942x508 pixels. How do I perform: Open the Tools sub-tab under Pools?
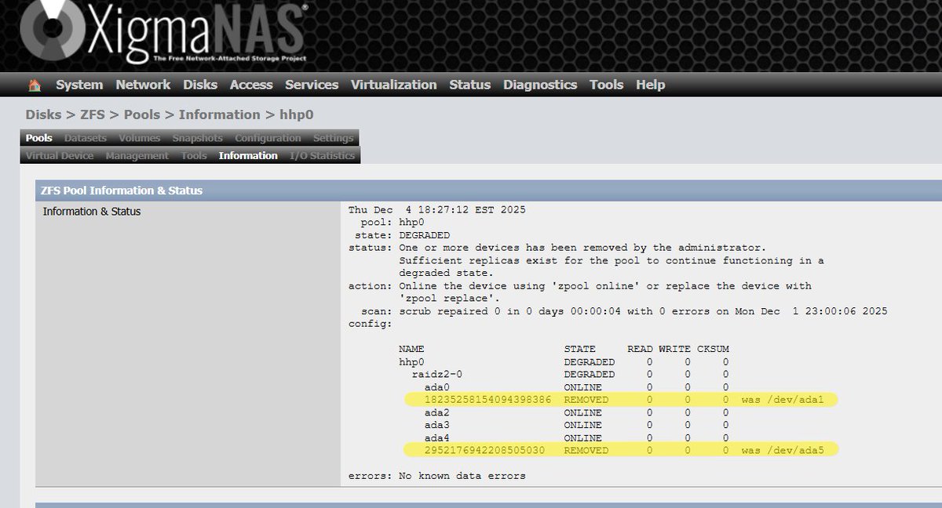(x=194, y=155)
